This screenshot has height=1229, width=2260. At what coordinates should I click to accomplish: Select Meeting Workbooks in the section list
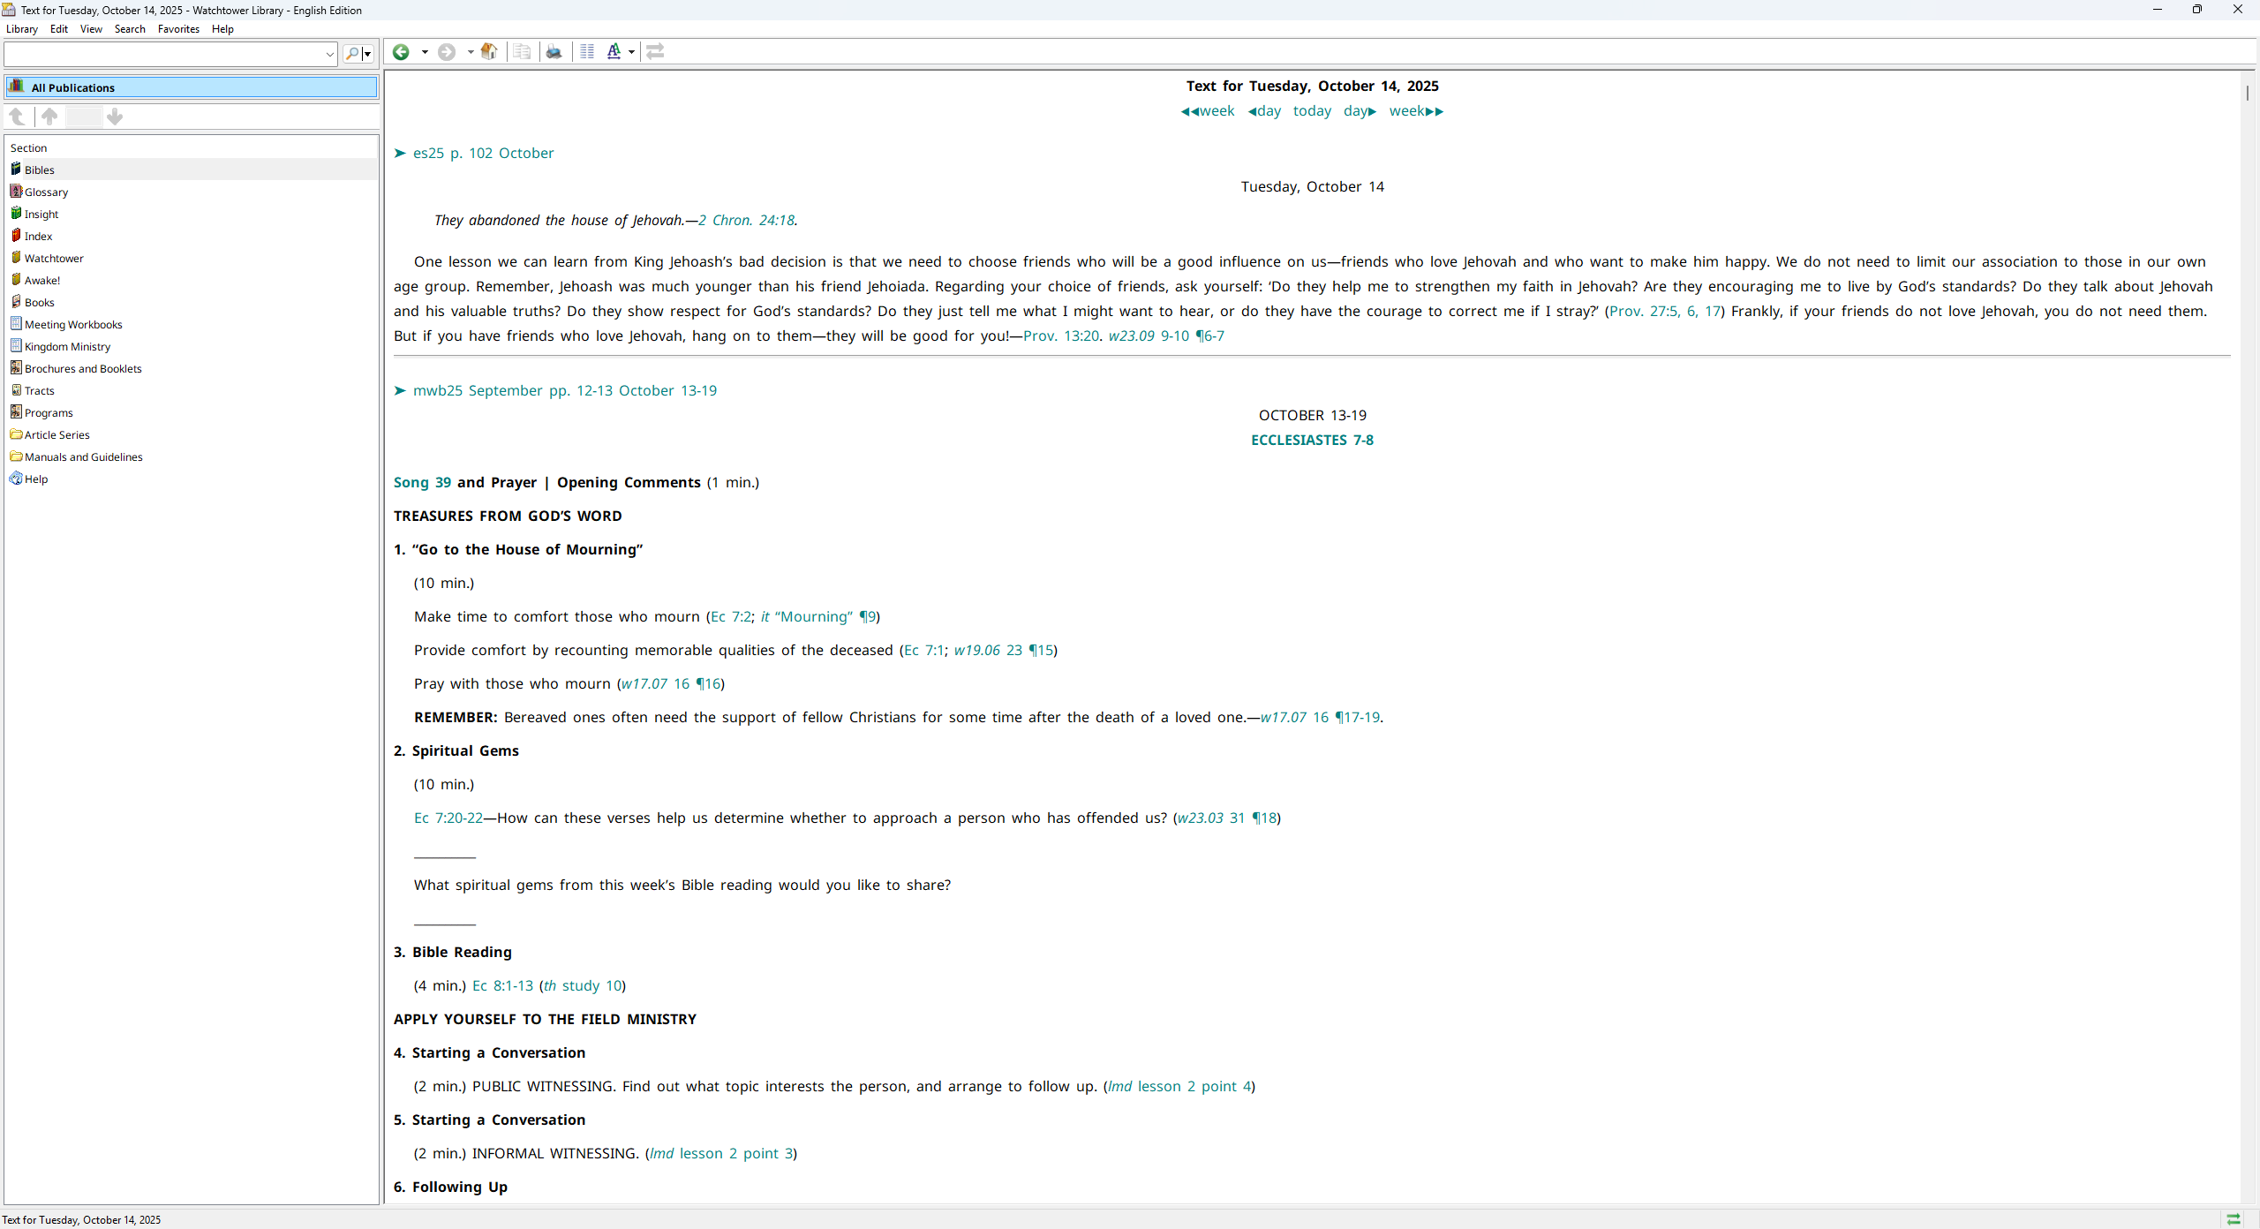tap(73, 325)
